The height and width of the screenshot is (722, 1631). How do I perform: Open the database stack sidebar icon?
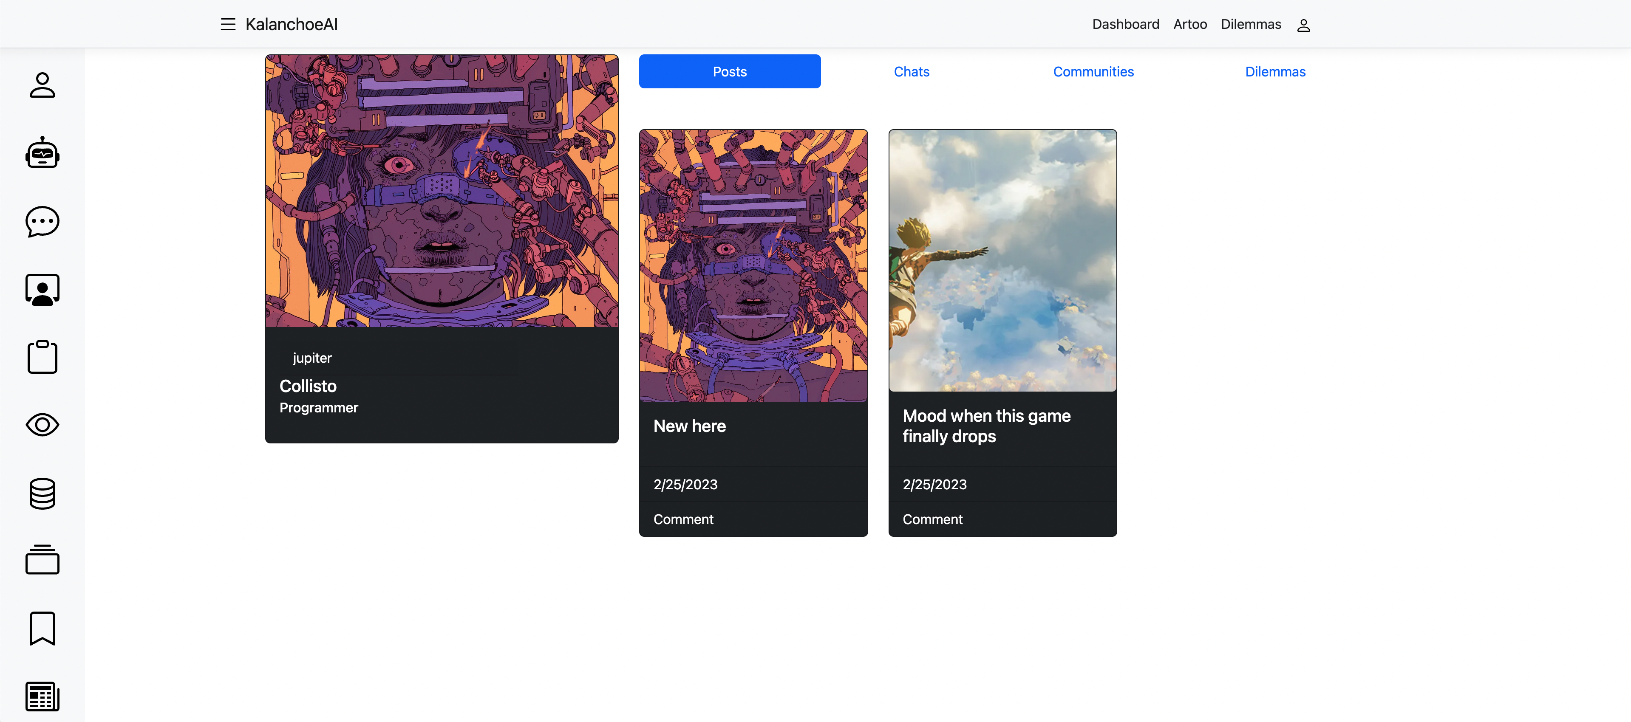[42, 493]
